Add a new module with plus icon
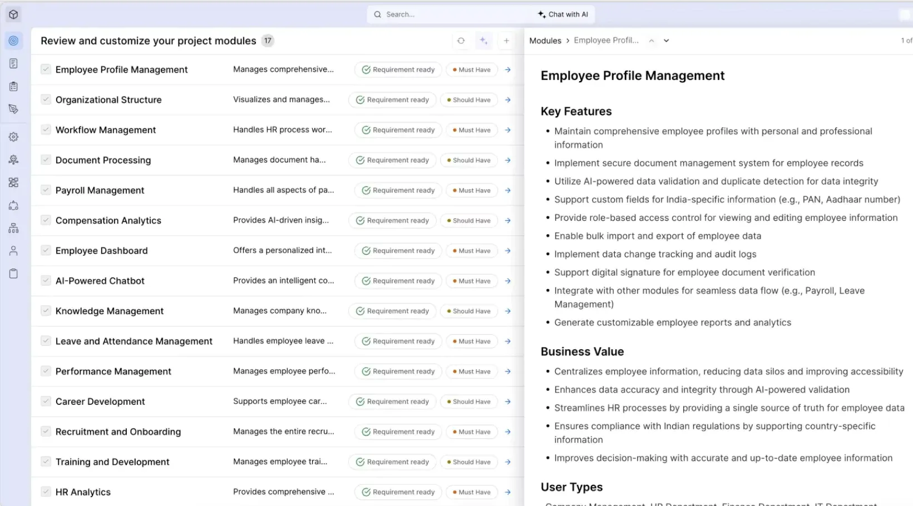Screen dimensions: 913x506 pos(506,41)
